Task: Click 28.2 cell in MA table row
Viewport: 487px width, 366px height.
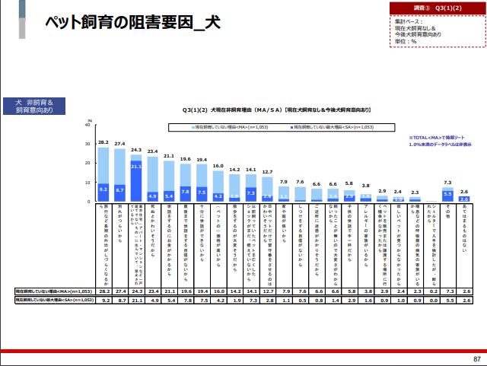Action: coord(104,291)
